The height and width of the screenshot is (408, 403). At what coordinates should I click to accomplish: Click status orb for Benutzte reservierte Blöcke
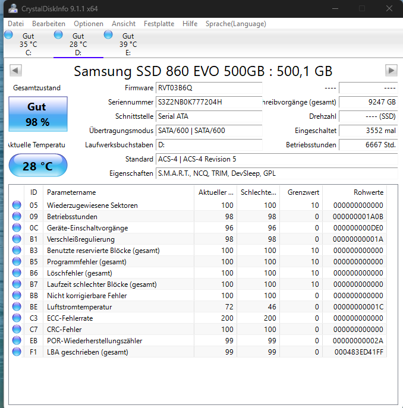coord(17,250)
